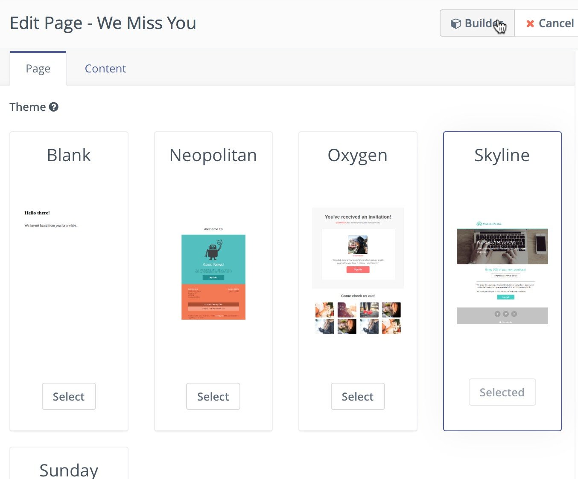Screen dimensions: 578x479
Task: Choose Select for the Neopolitan theme
Action: pyautogui.click(x=213, y=396)
